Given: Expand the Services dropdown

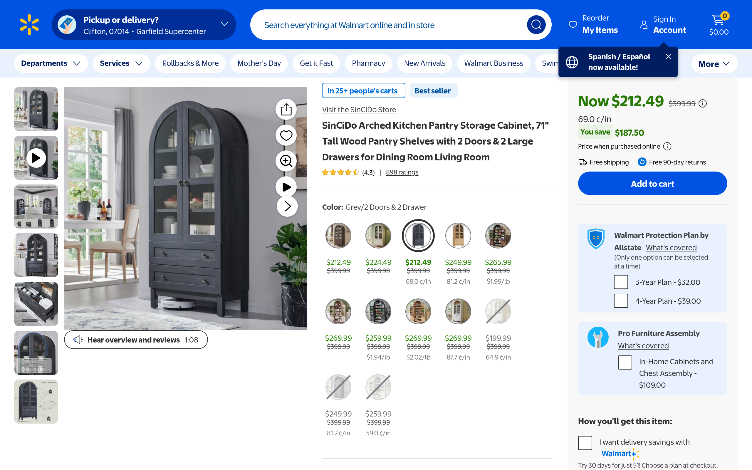Looking at the screenshot, I should coord(122,63).
